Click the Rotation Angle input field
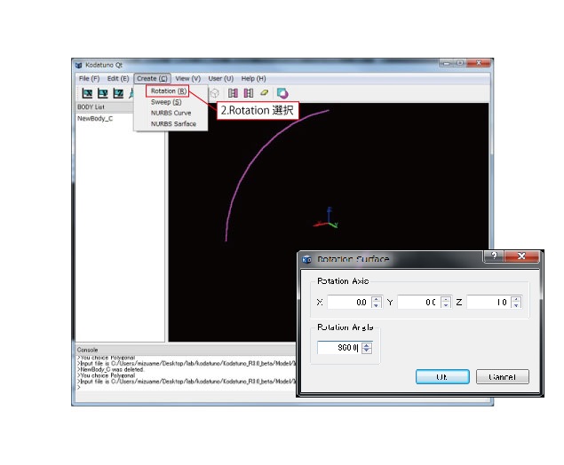The image size is (564, 465). (339, 348)
